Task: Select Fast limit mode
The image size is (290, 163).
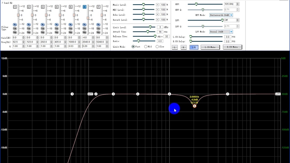Action: pos(133,47)
